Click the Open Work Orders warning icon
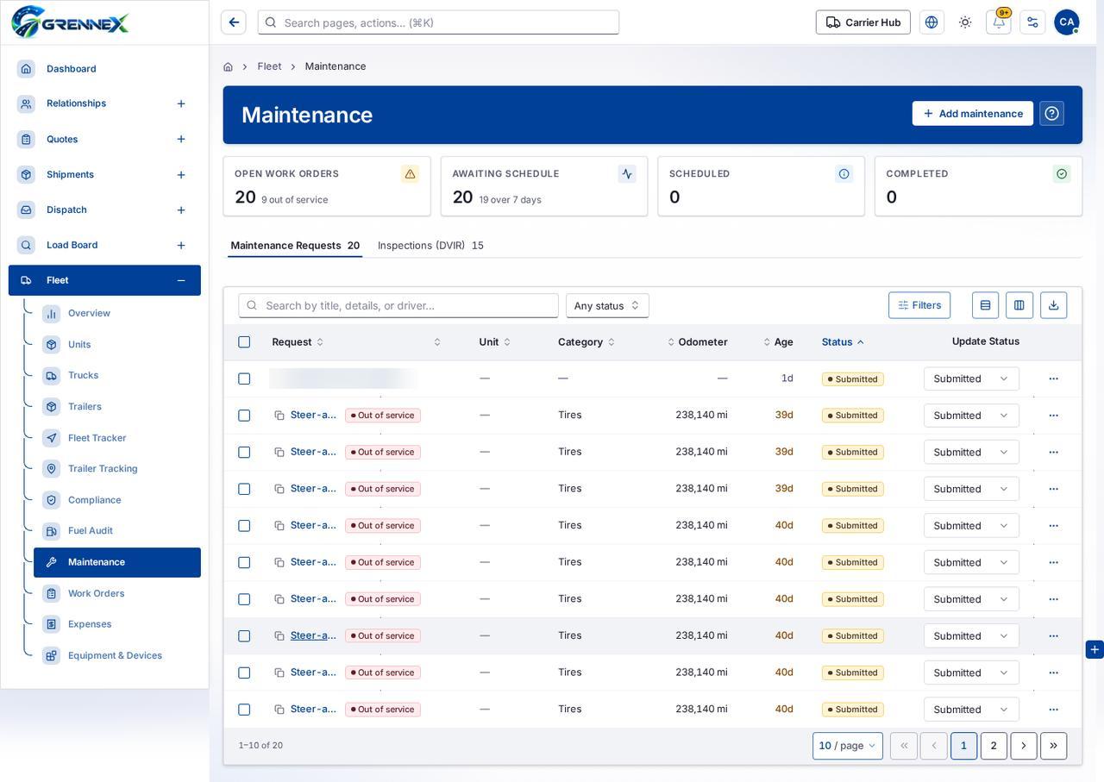The width and height of the screenshot is (1104, 782). (x=410, y=174)
